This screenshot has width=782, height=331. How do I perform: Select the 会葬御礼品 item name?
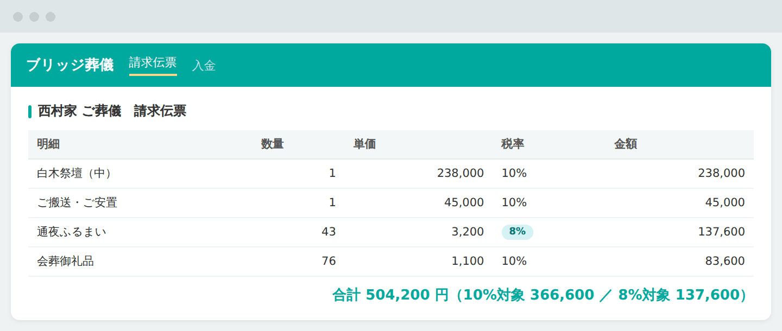pyautogui.click(x=66, y=262)
